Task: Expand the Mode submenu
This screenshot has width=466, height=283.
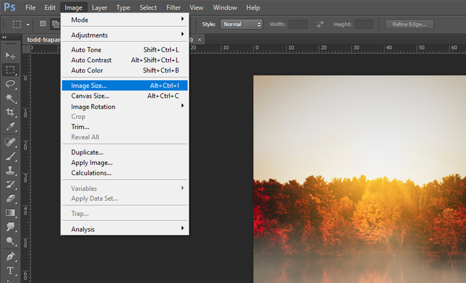Action: coord(80,20)
